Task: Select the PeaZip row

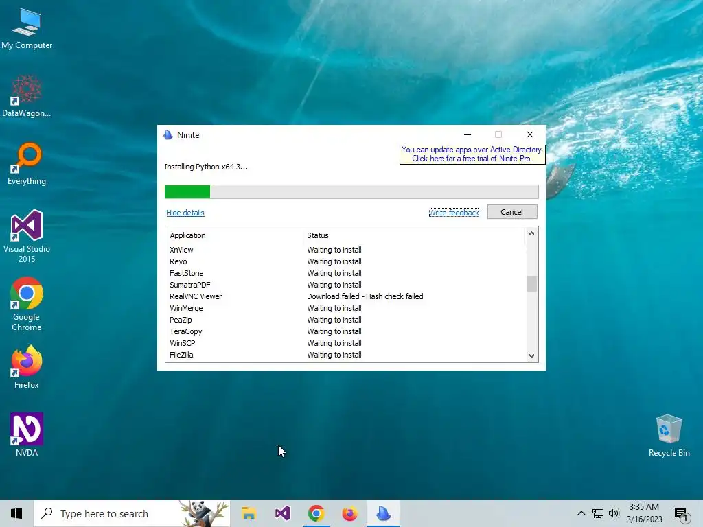Action: click(x=345, y=320)
